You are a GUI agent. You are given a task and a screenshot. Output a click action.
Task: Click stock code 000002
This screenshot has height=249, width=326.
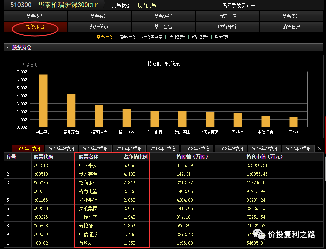(x=41, y=243)
